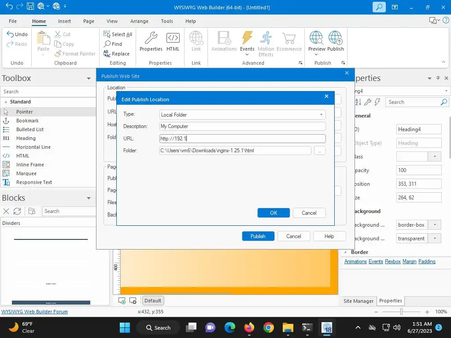Click Publish button in Publish Web Site
Image resolution: width=451 pixels, height=338 pixels.
(258, 236)
